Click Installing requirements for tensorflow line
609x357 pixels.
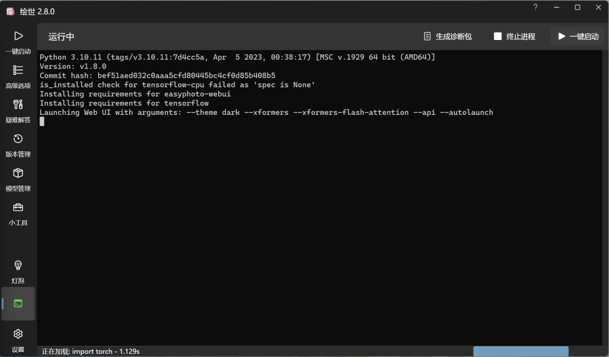124,103
